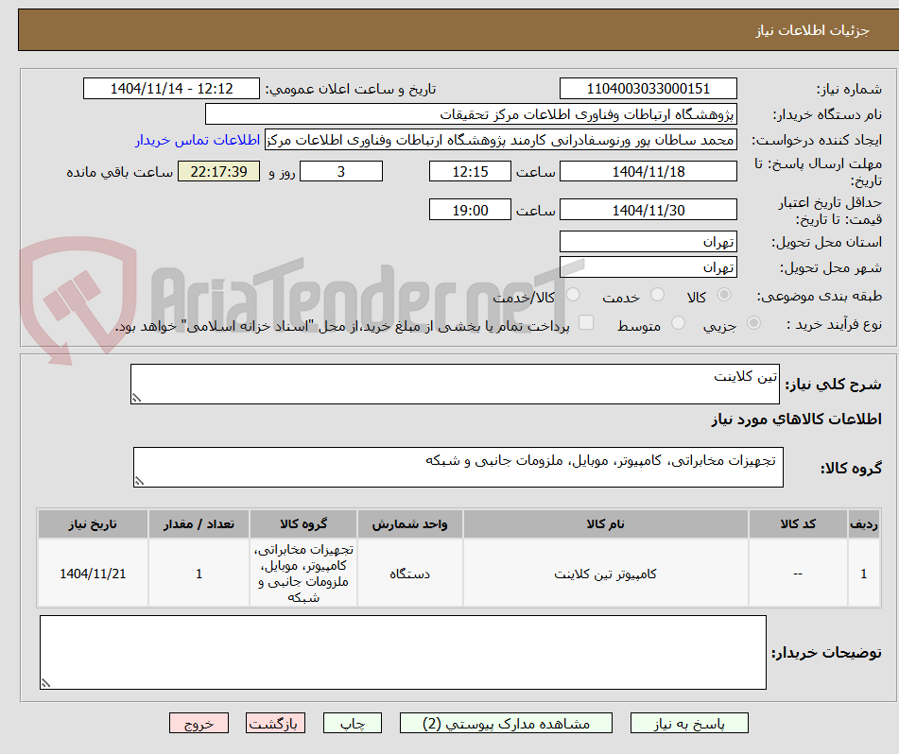Click the product group cell in row 1
899x754 pixels.
click(x=303, y=574)
